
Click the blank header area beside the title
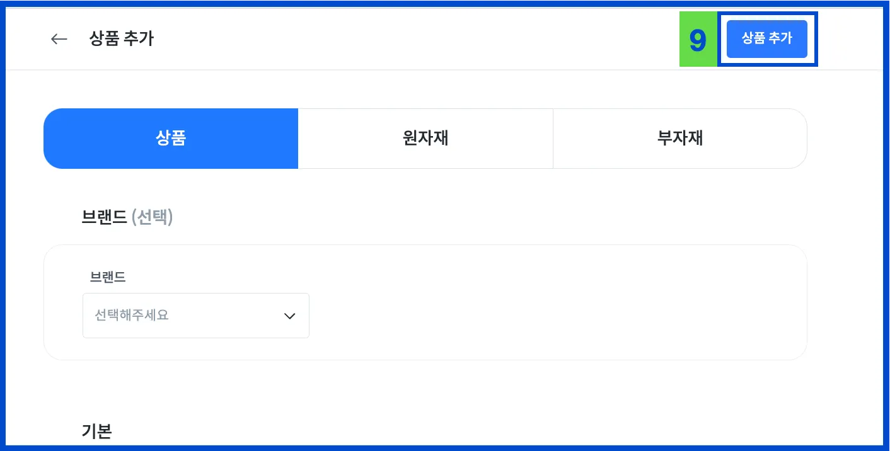410,39
